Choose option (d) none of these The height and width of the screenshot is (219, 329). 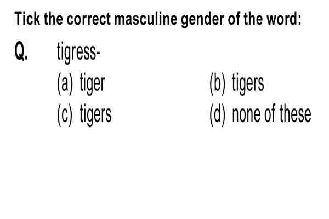pyautogui.click(x=260, y=115)
